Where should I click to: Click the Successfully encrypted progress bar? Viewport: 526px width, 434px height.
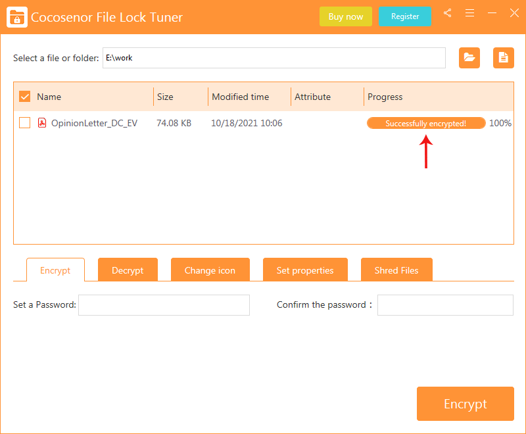pos(426,123)
